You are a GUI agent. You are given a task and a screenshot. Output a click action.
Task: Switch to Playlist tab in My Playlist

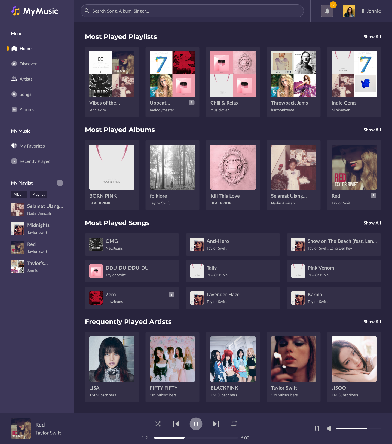[x=38, y=194]
